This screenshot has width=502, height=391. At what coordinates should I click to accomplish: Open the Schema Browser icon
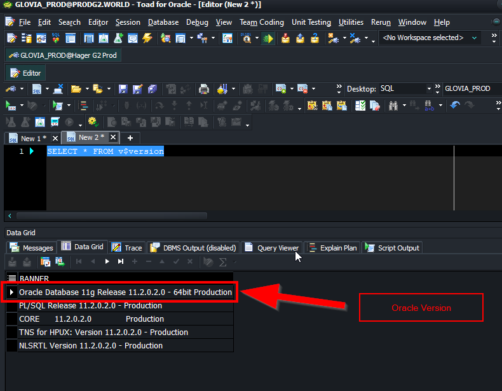27,38
